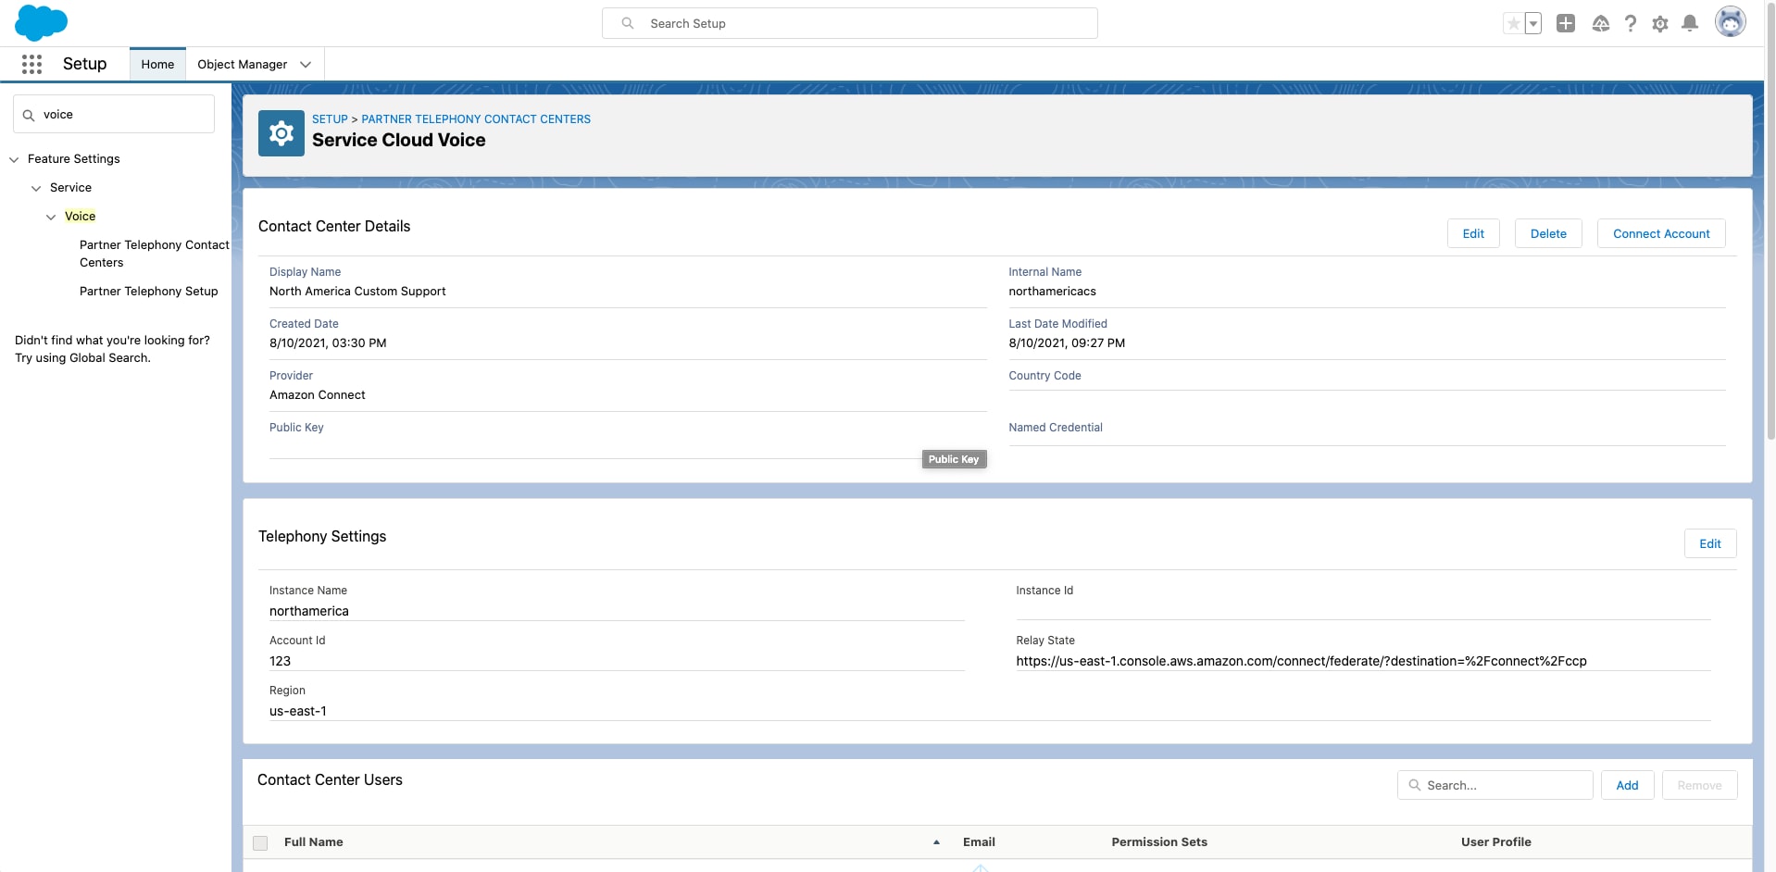Open the Setup gear menu in header
Screen dimensions: 1776x872
pyautogui.click(x=1660, y=23)
